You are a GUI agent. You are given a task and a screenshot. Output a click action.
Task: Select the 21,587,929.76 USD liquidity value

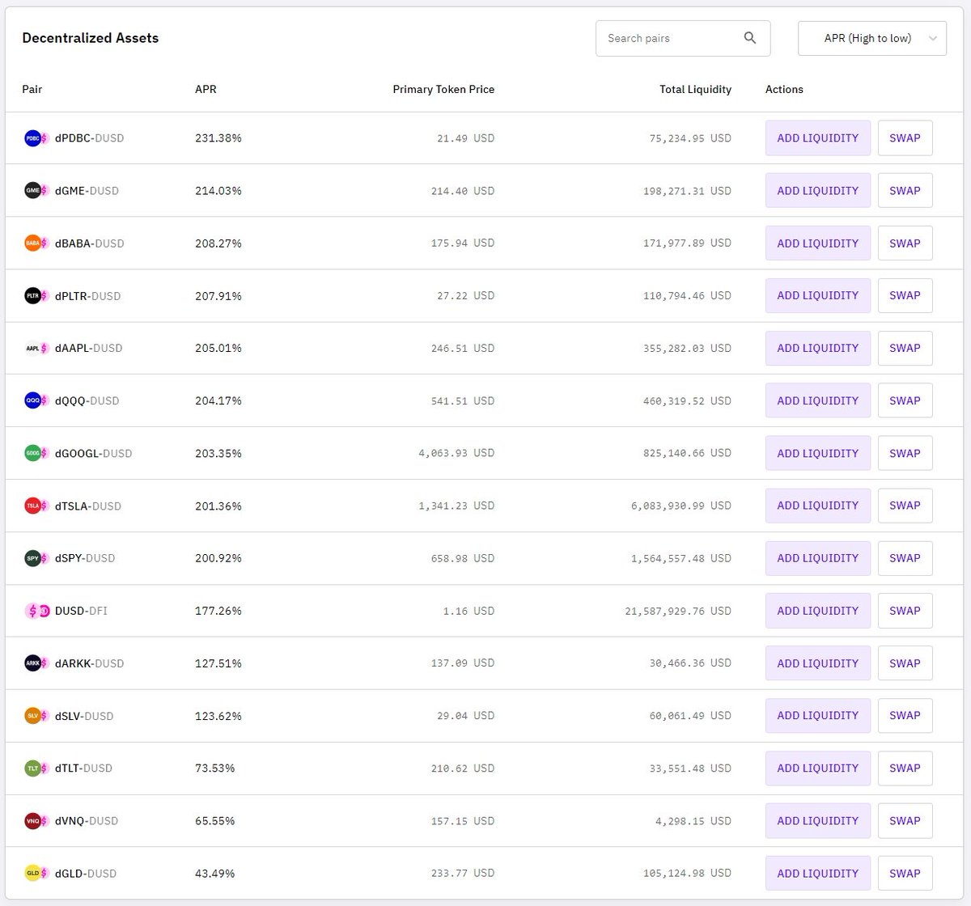tap(678, 611)
